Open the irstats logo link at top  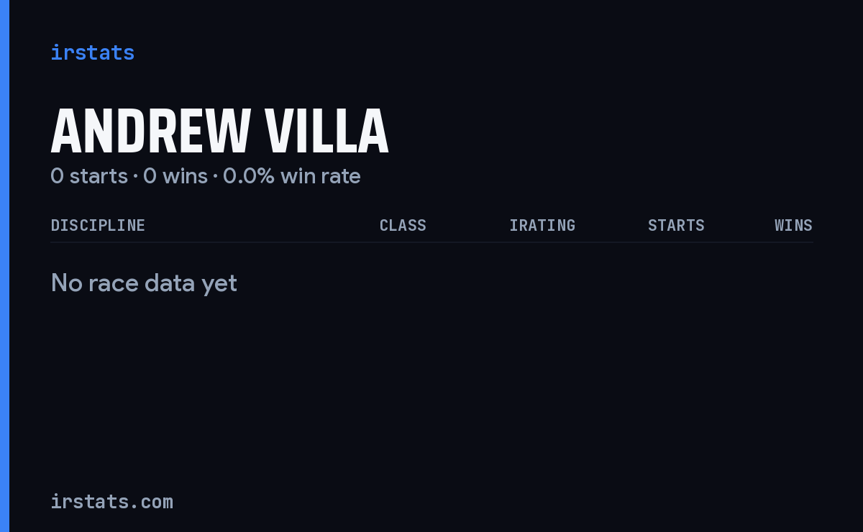[x=92, y=52]
